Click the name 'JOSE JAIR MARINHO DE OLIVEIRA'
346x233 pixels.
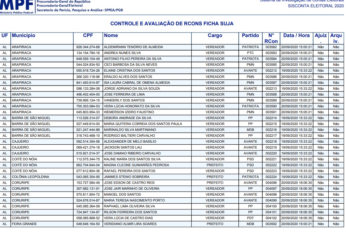(132, 189)
